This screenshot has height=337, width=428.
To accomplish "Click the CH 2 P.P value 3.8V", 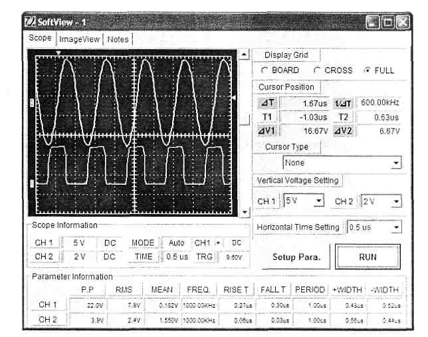I will click(x=87, y=320).
